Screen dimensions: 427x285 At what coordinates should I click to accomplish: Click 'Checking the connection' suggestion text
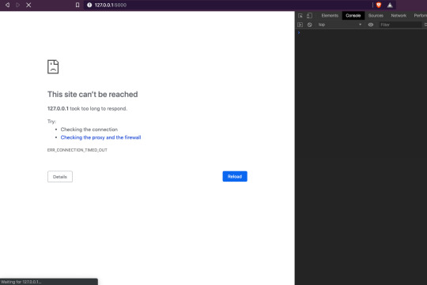point(89,129)
